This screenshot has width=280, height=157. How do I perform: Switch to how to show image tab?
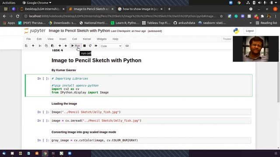tap(140, 9)
